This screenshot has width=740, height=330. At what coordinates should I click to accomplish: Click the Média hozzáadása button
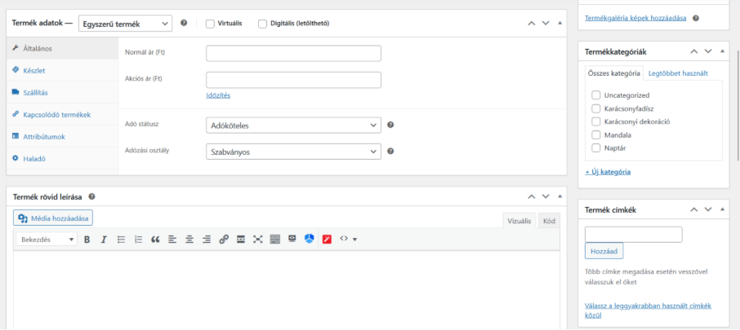tap(53, 218)
